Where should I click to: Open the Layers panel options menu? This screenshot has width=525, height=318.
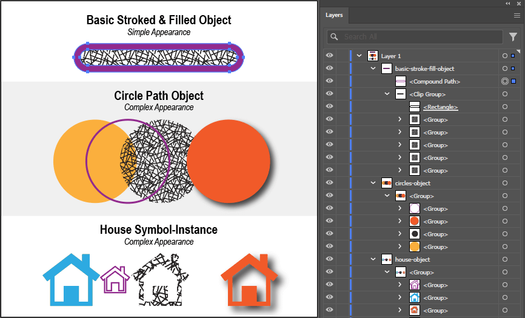click(517, 16)
